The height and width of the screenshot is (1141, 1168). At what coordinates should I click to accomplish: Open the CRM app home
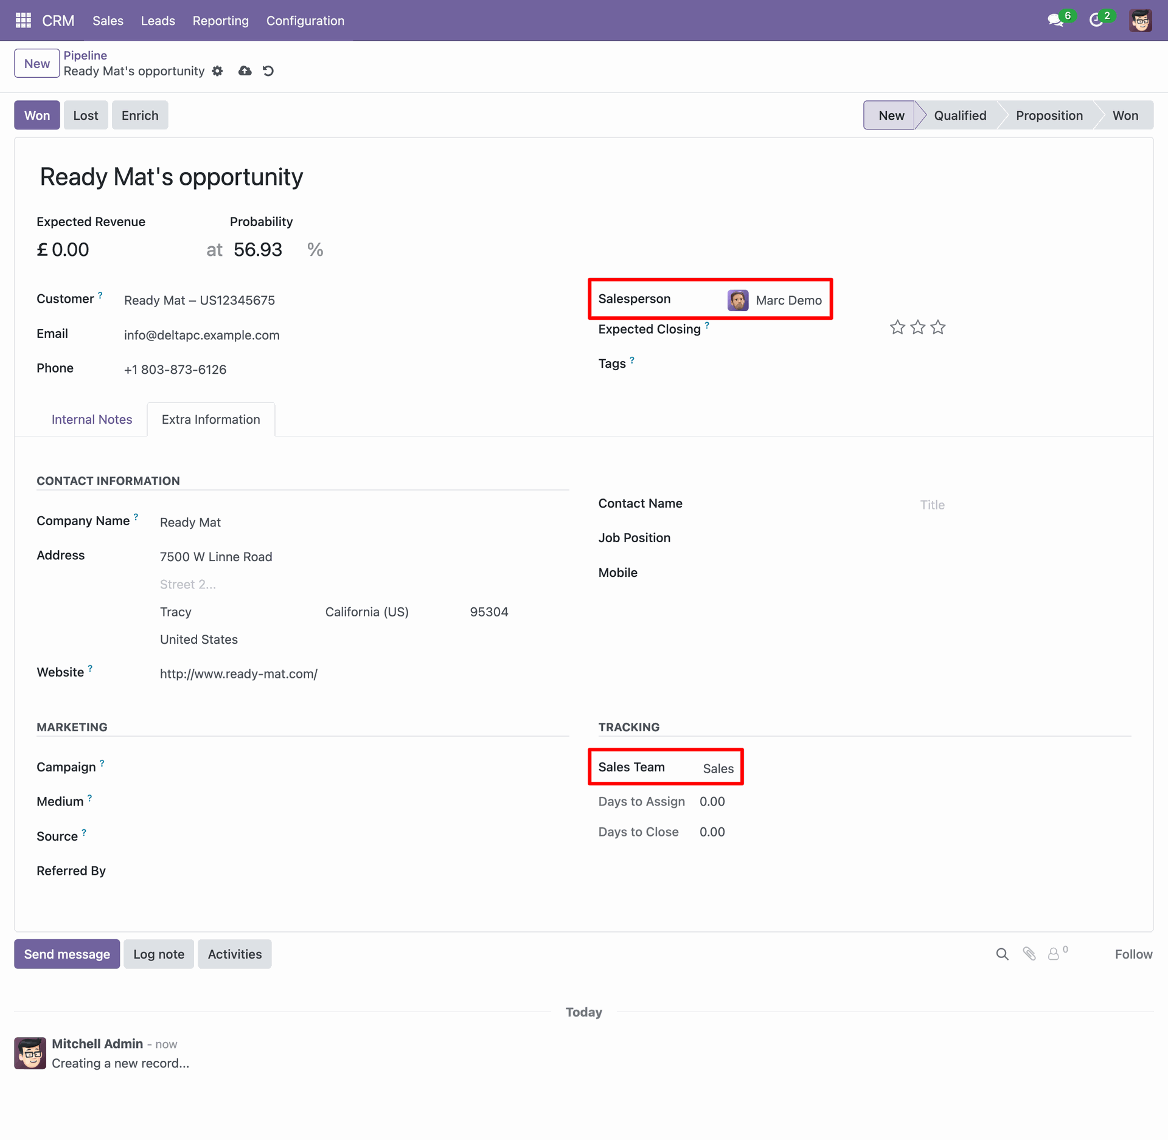(x=58, y=21)
